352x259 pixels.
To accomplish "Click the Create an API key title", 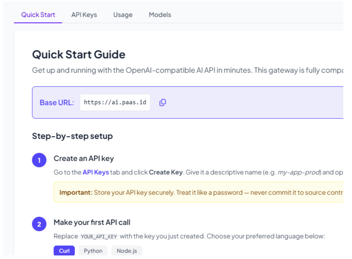I will coord(84,159).
